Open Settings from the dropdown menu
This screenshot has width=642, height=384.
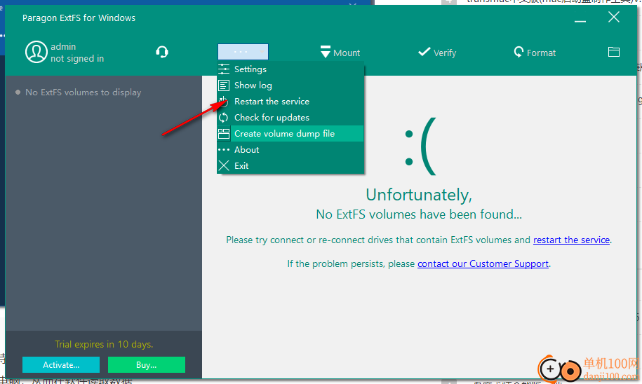click(x=290, y=69)
